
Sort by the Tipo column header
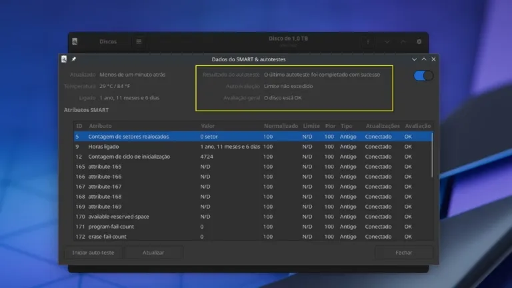point(347,126)
